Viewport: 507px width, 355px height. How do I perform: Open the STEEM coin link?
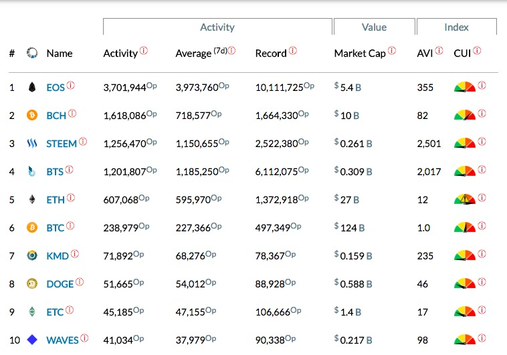[x=62, y=144]
